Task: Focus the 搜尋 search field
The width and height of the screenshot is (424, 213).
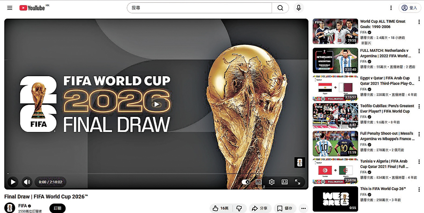Action: coord(200,8)
